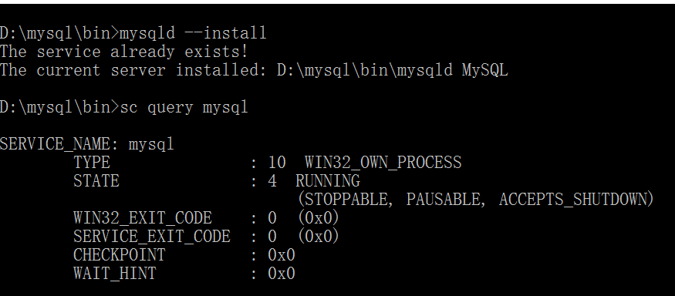Image resolution: width=675 pixels, height=296 pixels.
Task: Click the 'SERVICE_EXIT_CODE' label
Action: point(151,237)
